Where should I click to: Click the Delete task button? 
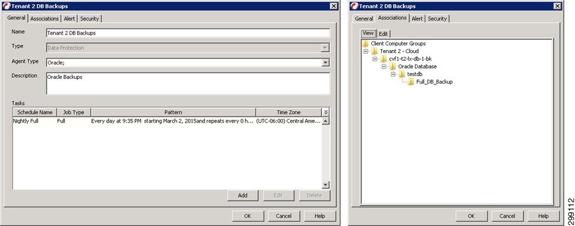point(314,196)
